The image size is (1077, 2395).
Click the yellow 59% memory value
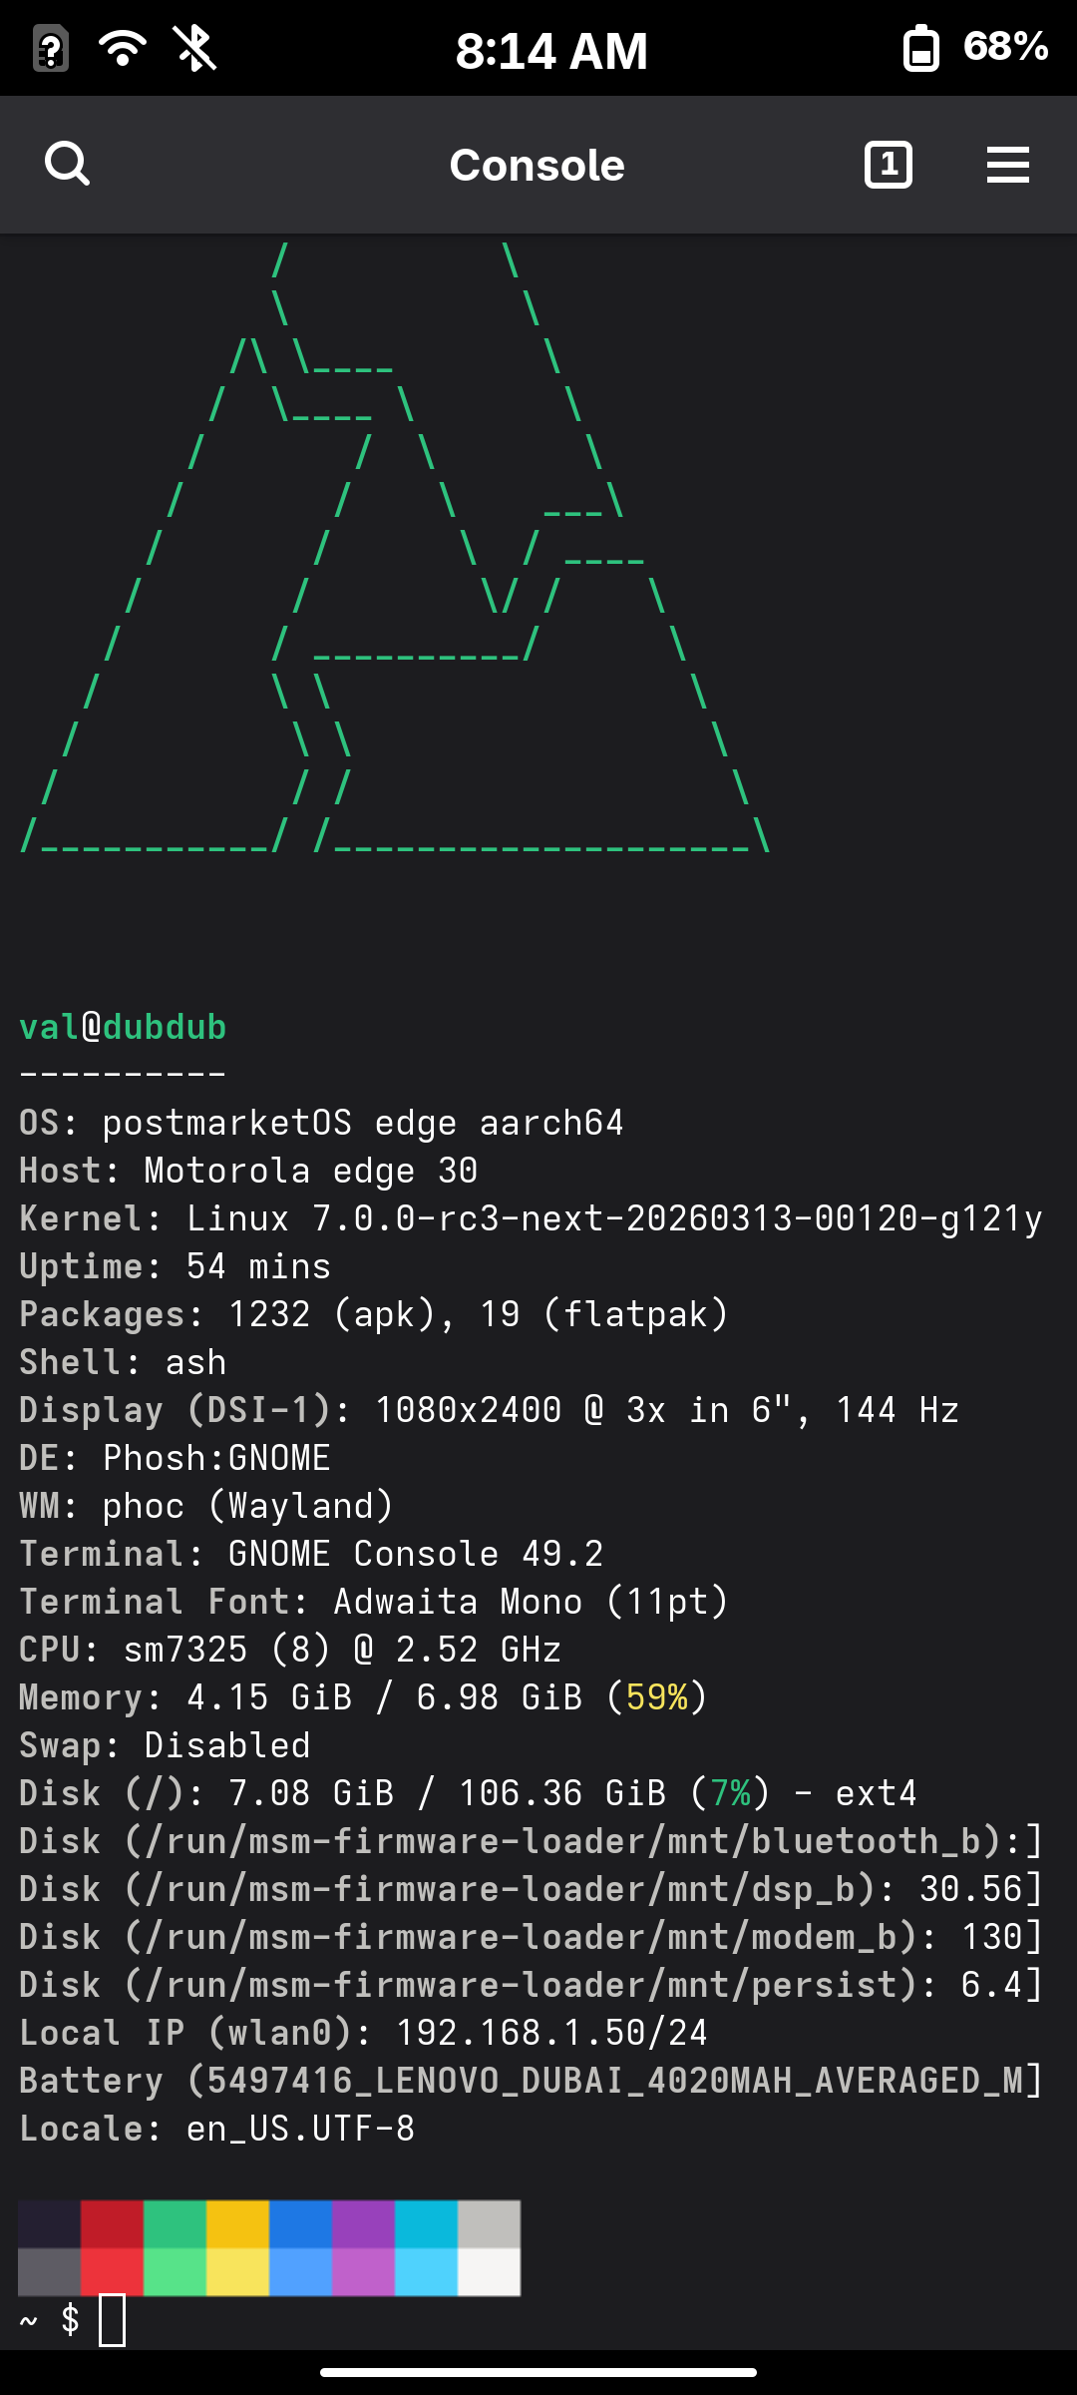click(x=657, y=1697)
